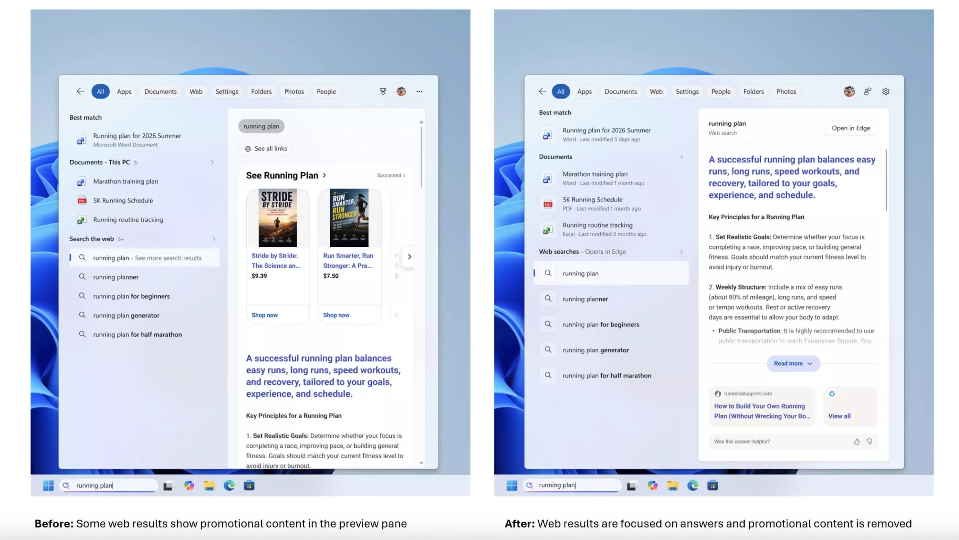Open File Explorer in the right taskbar
This screenshot has width=959, height=540.
(x=672, y=485)
